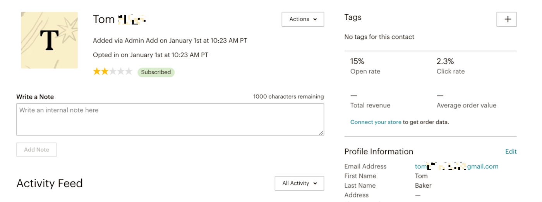Click the Activity Feed heading
The image size is (542, 202).
click(x=50, y=183)
